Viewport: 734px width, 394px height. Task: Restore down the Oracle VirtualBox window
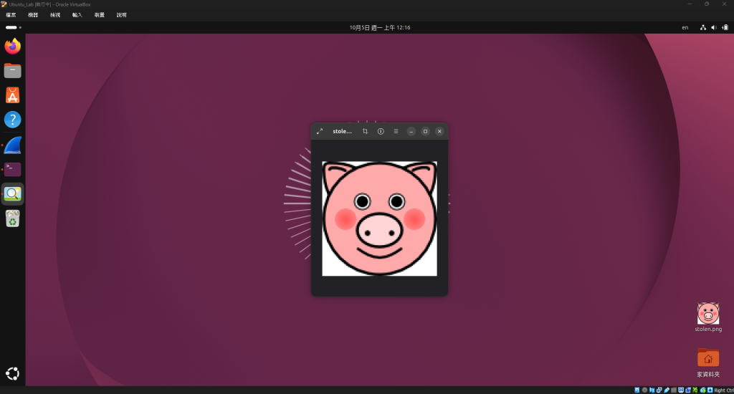pyautogui.click(x=707, y=4)
